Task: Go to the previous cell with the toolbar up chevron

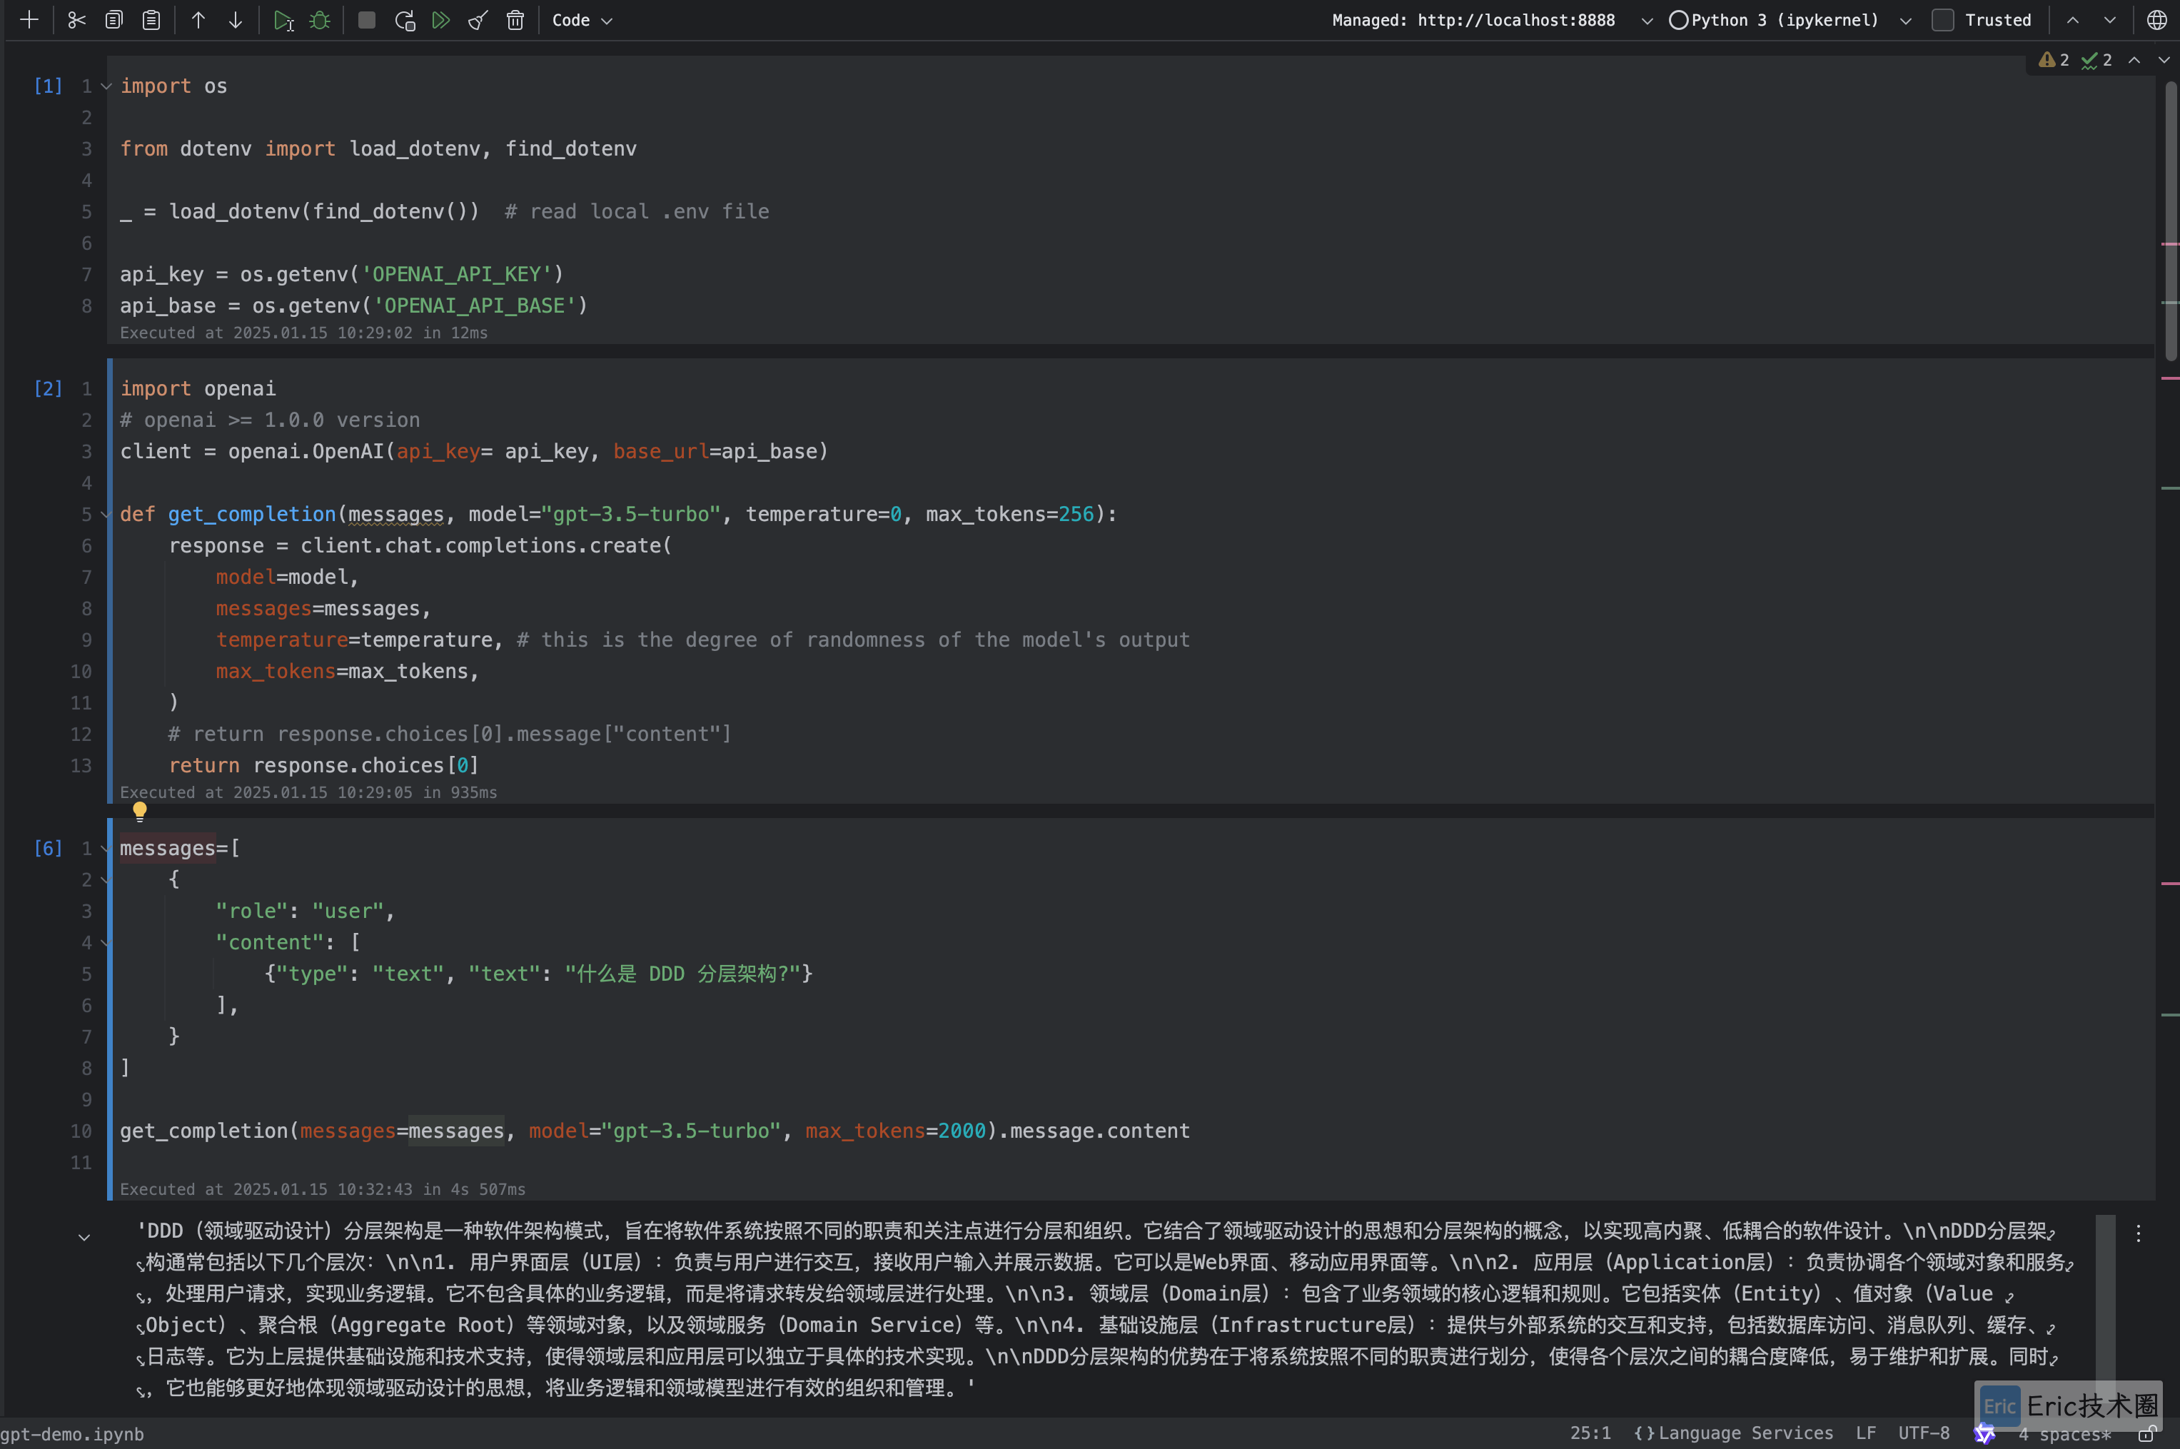Action: click(2073, 19)
